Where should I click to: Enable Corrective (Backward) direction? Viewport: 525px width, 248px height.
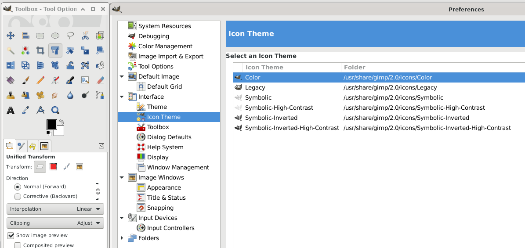pyautogui.click(x=18, y=196)
